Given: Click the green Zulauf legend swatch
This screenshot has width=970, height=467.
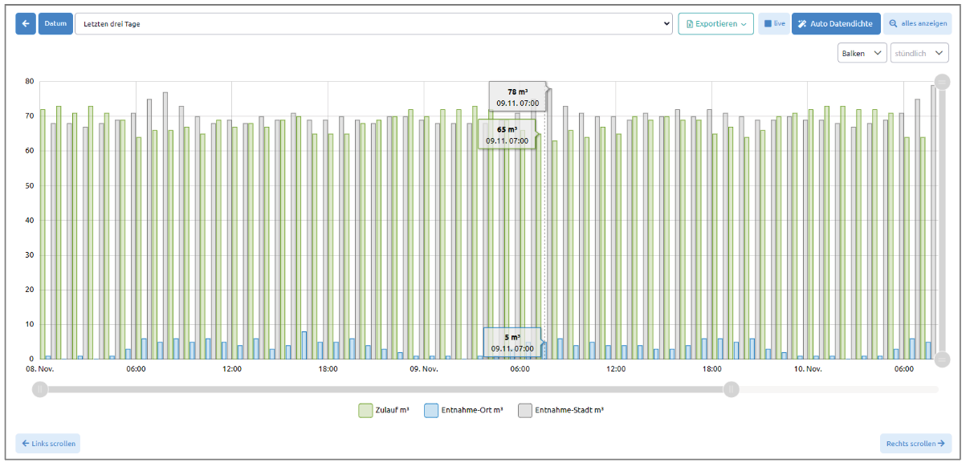Looking at the screenshot, I should [x=365, y=410].
